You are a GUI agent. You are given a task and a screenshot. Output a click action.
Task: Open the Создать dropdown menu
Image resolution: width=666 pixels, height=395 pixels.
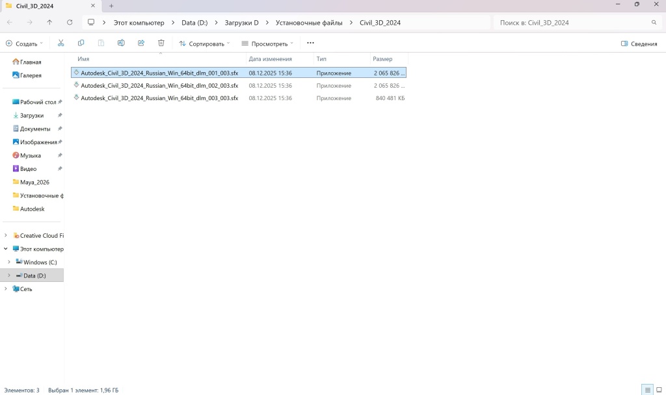click(x=24, y=44)
